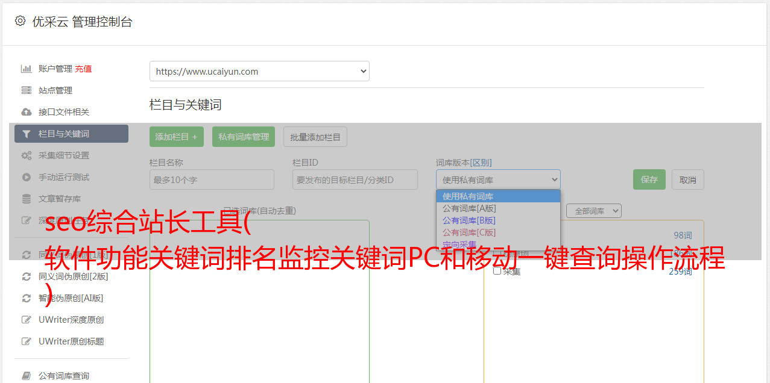Viewport: 770px width, 383px height.
Task: Click the refresh icon for 智能伪原创[AI版]
Action: pos(26,298)
